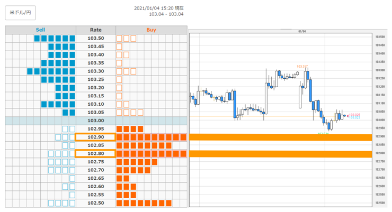Click the 102.500 price axis label

click(x=380, y=203)
